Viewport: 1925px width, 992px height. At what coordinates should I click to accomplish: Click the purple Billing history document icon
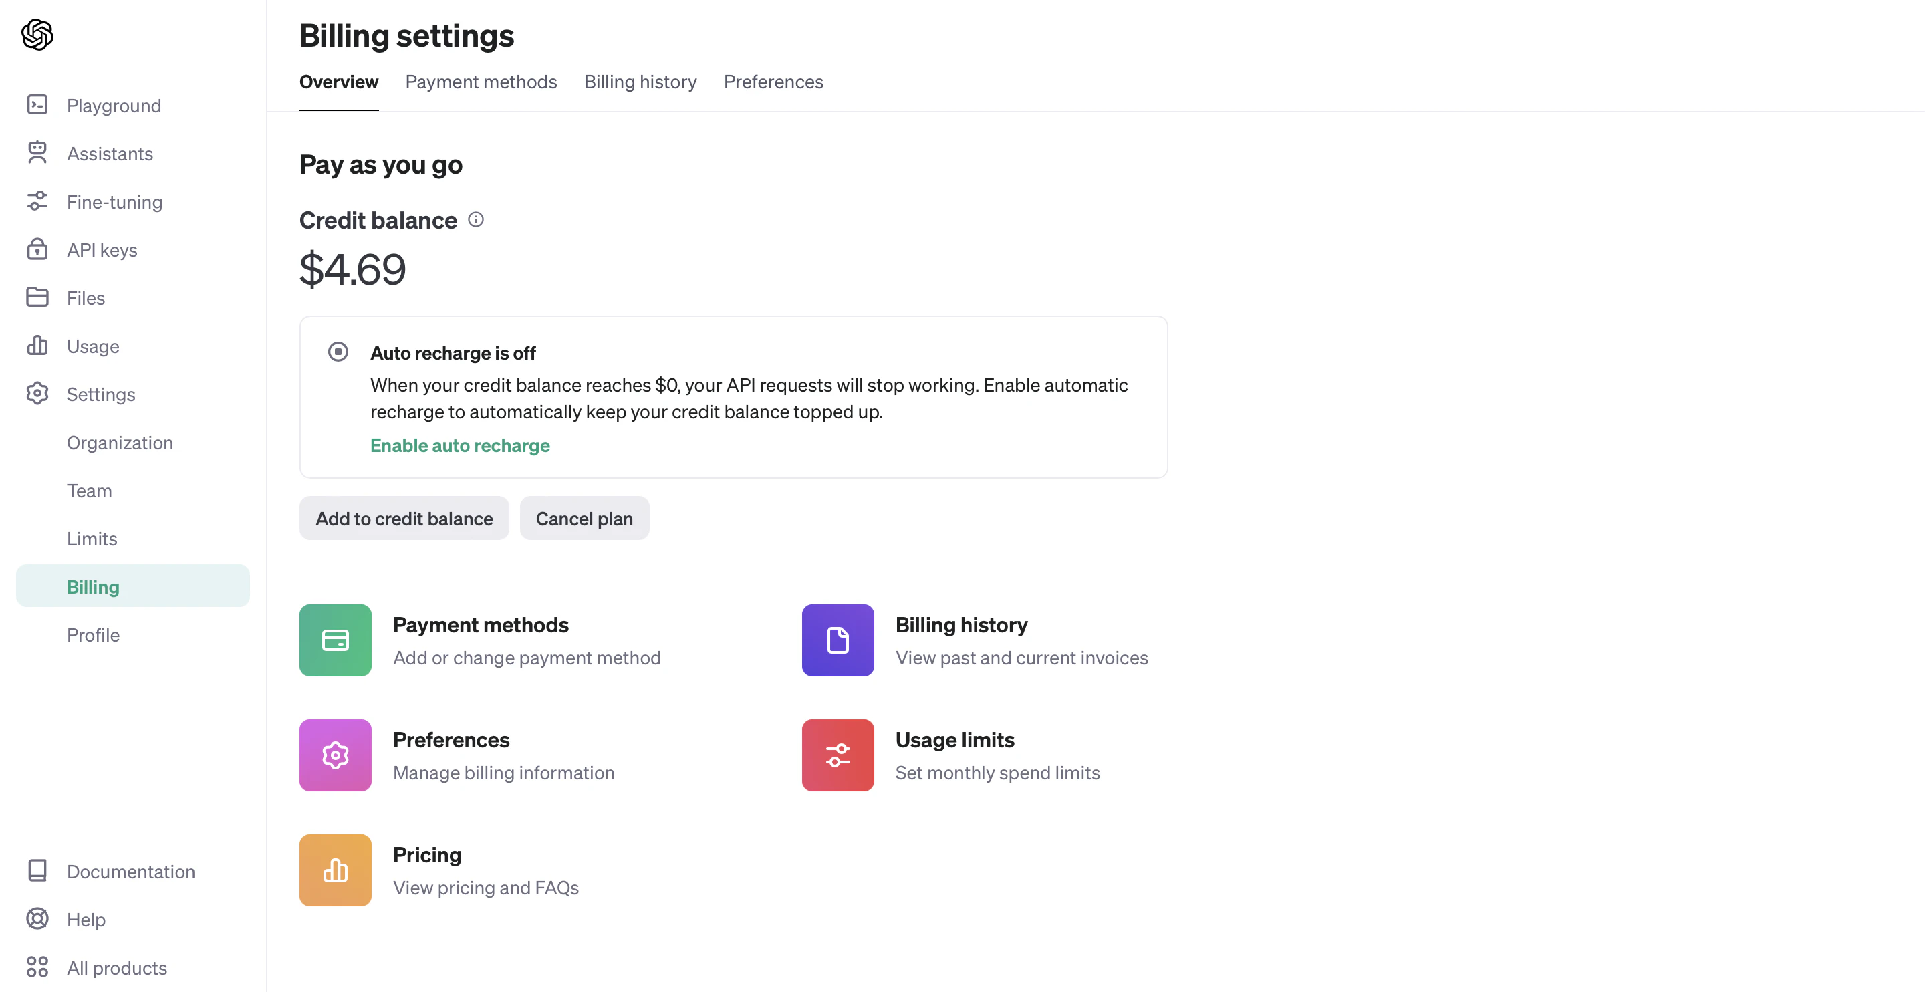(x=838, y=640)
